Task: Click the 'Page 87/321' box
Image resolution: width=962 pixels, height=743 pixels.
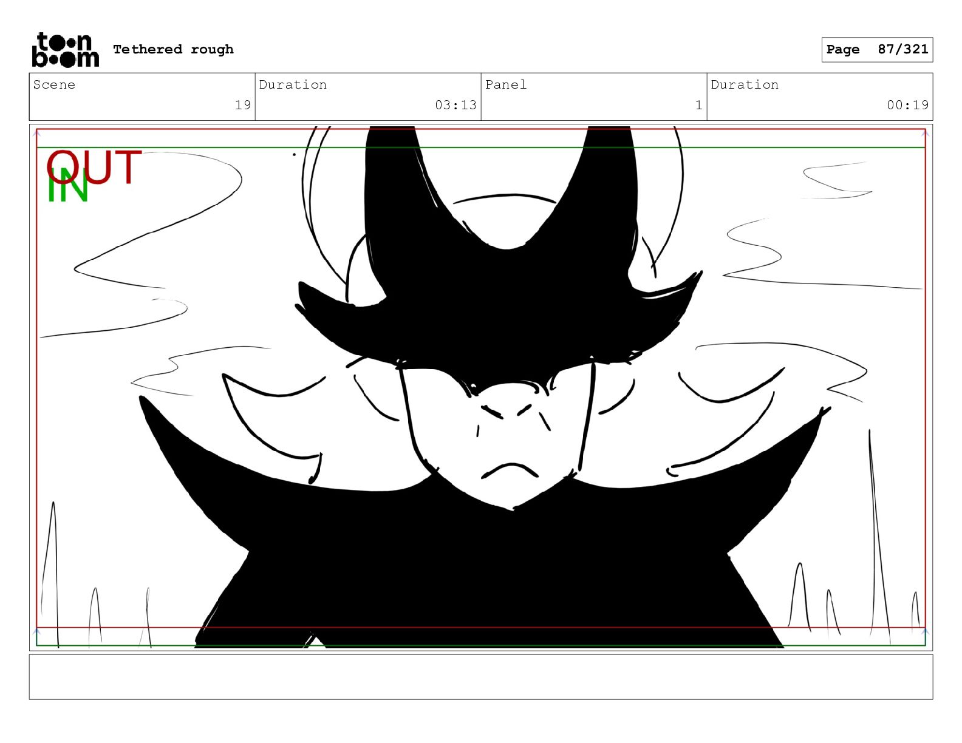Action: pos(877,50)
